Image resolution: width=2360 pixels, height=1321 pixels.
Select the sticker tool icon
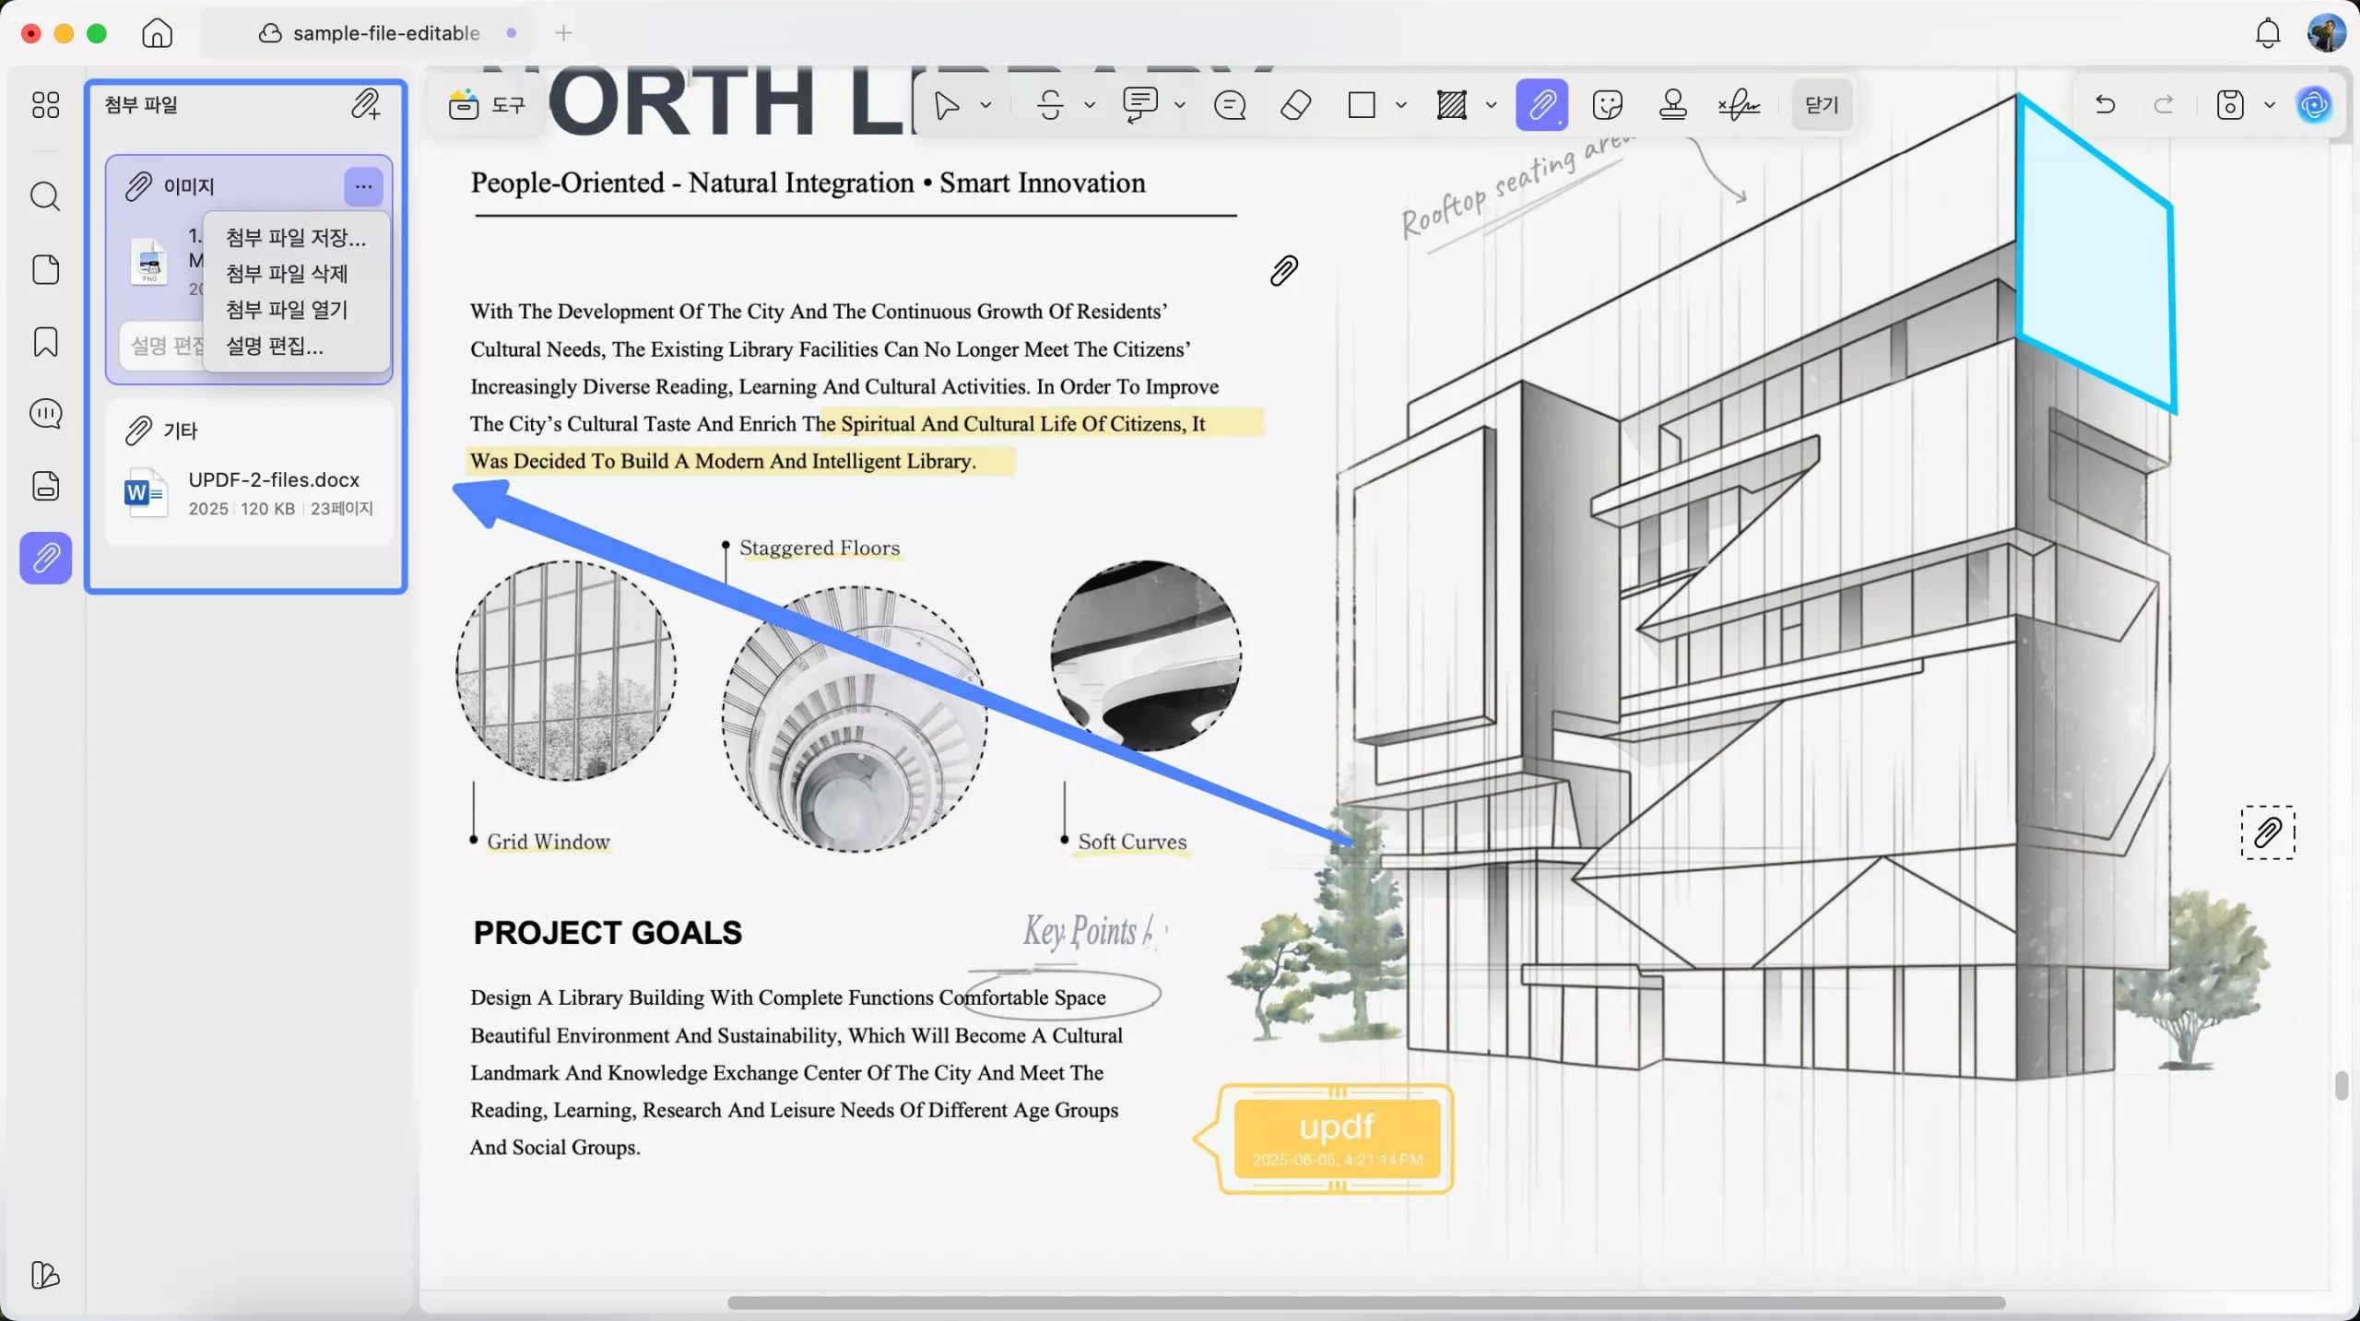pyautogui.click(x=1607, y=105)
